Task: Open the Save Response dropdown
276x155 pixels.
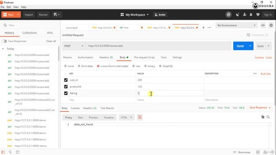Action: point(260,108)
